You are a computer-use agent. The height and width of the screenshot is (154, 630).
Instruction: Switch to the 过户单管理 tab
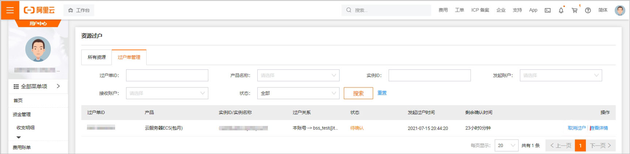tap(129, 57)
